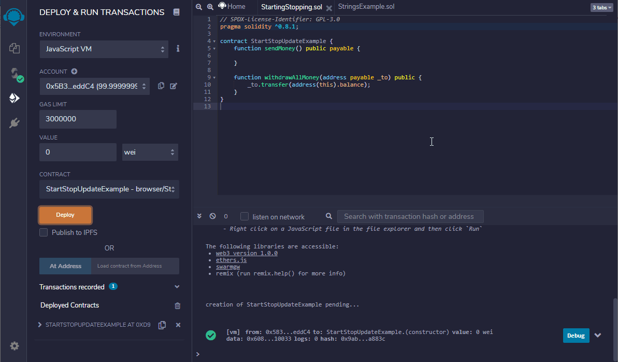Open the 3 tabs list dropdown
The image size is (618, 362).
602,7
